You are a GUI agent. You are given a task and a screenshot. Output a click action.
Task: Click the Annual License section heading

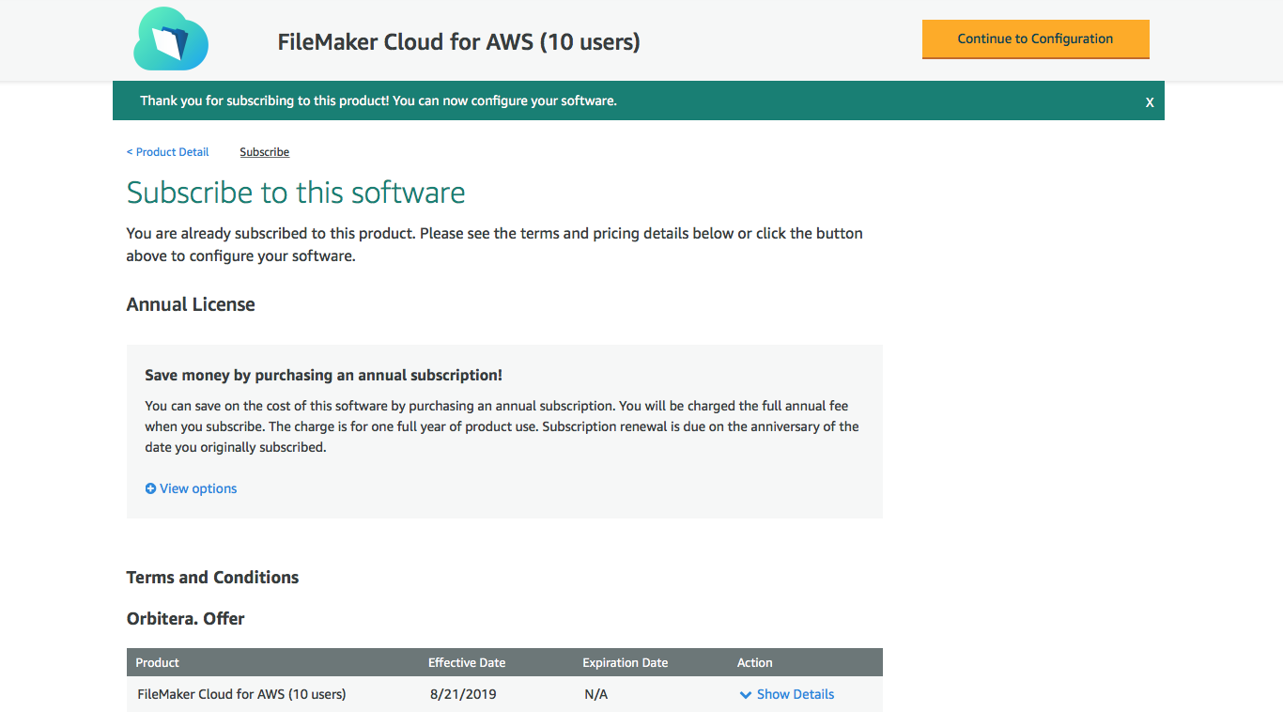pyautogui.click(x=191, y=304)
